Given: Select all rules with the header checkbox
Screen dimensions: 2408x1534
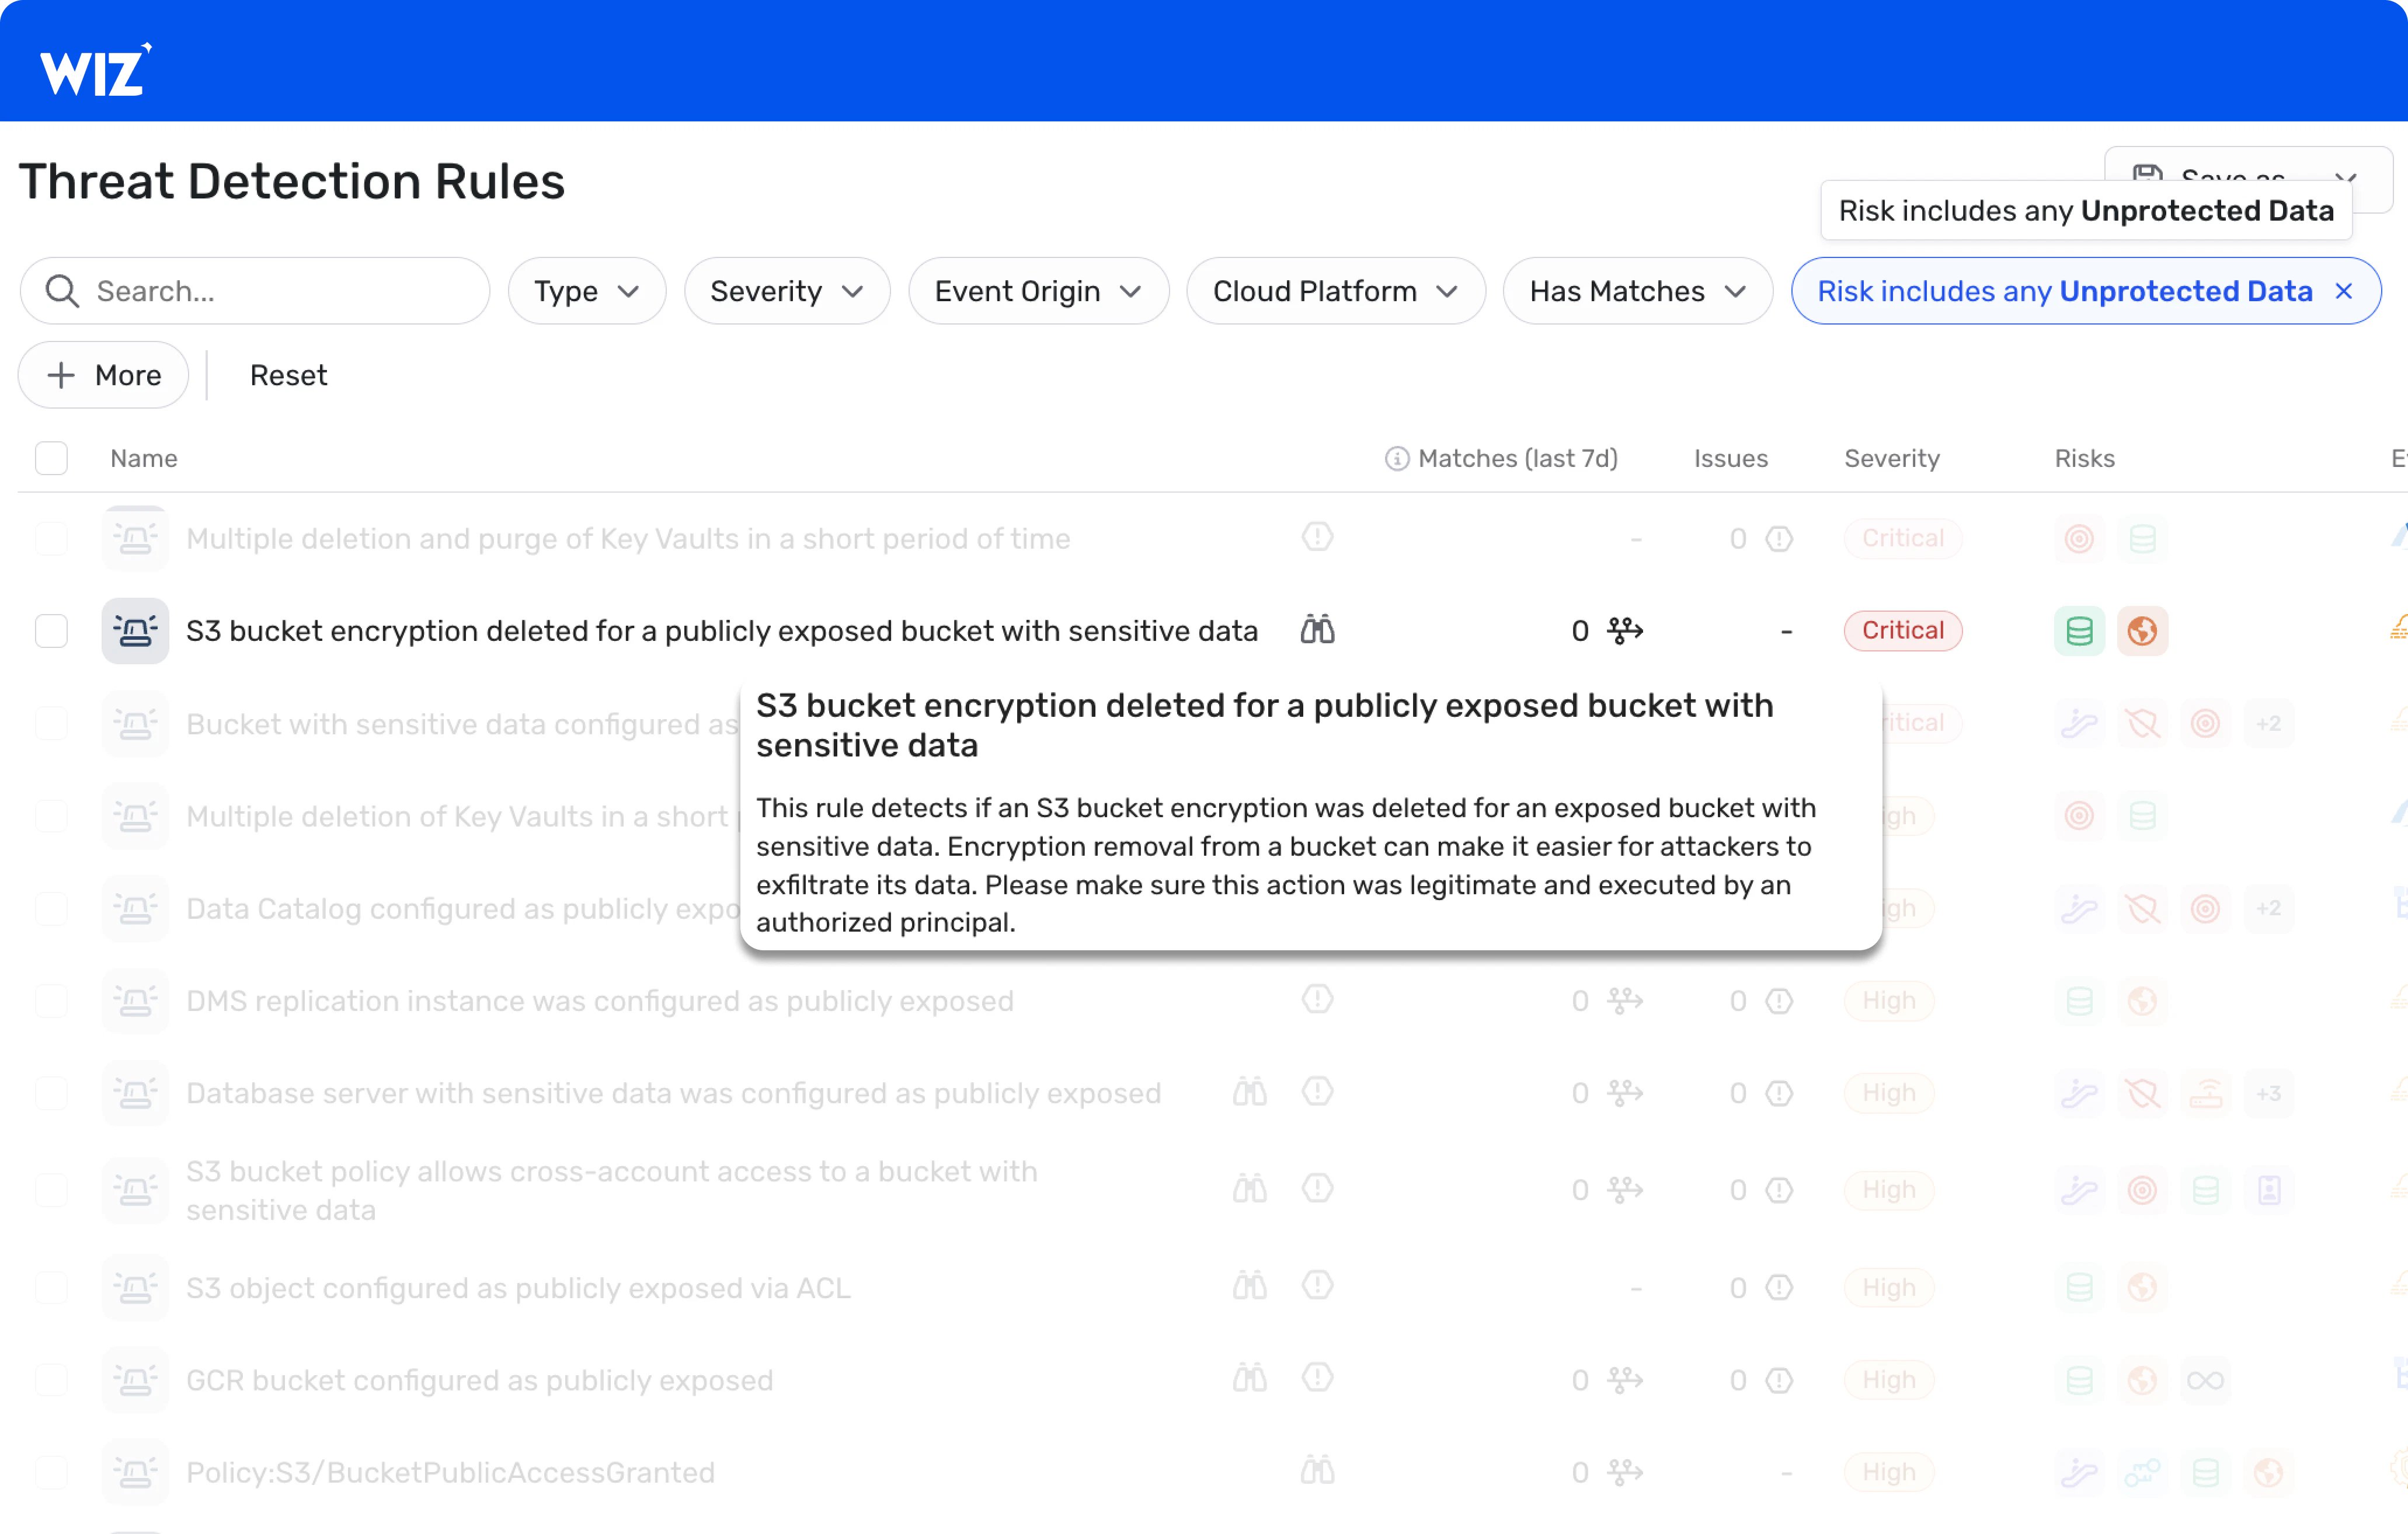Looking at the screenshot, I should tap(51, 457).
